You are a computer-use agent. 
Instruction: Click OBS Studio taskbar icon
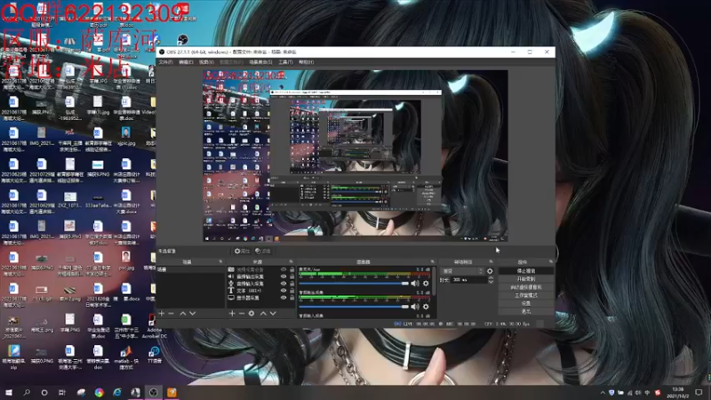pos(153,392)
